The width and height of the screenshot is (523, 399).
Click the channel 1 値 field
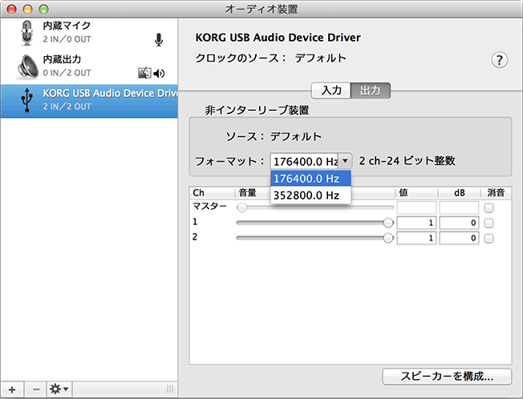pyautogui.click(x=416, y=223)
